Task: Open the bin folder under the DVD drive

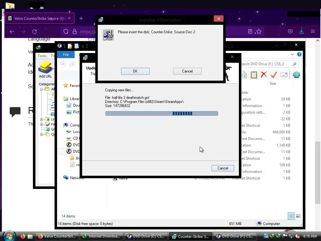Action: point(75,158)
